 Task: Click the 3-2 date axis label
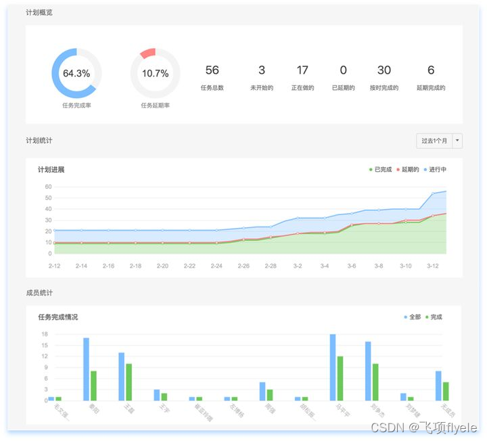298,266
